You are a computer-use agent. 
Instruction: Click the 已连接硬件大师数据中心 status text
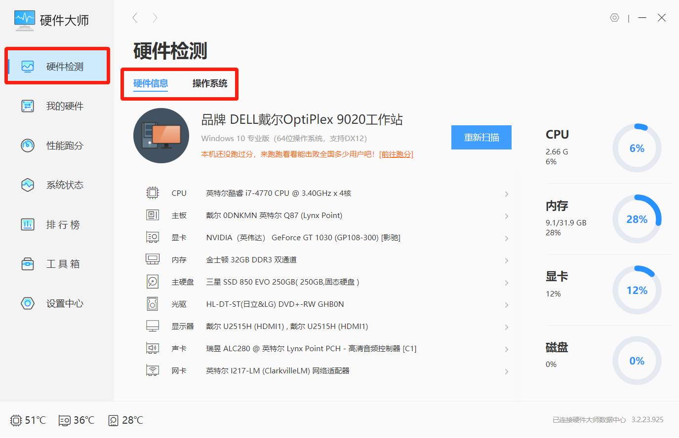589,420
